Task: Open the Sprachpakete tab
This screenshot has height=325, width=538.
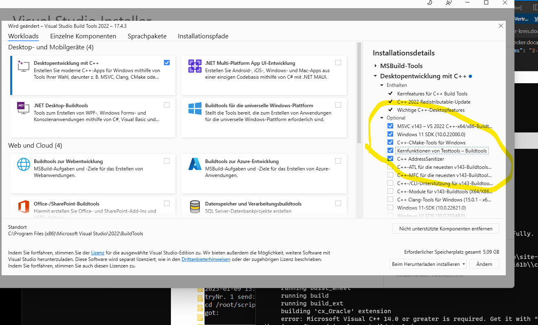Action: point(147,36)
